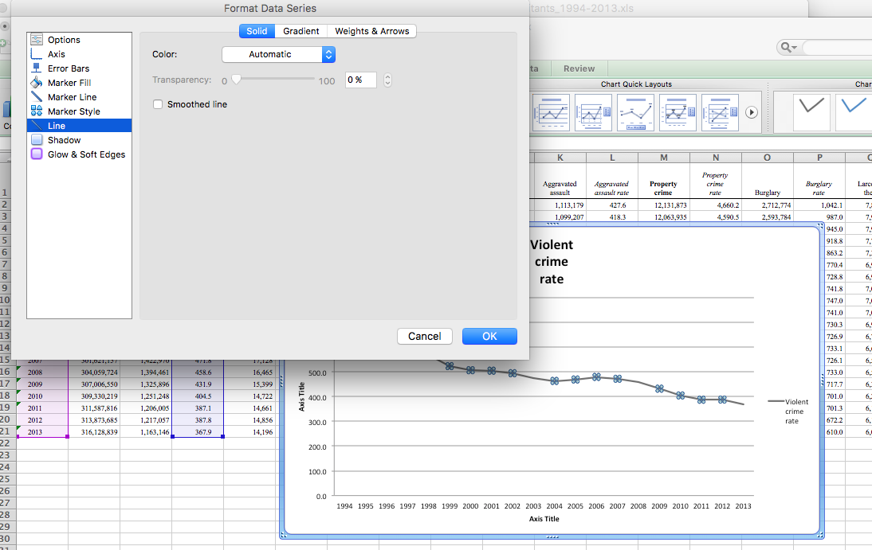Viewport: 872px width, 550px height.
Task: Click Cancel to dismiss the dialog
Action: tap(424, 336)
